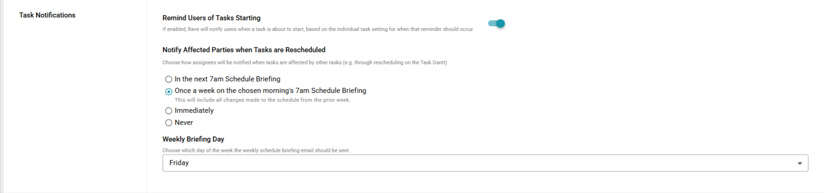Click Notify Affected Parties when Tasks are Rescheduled heading
Screen dimensions: 824x193
coord(244,50)
